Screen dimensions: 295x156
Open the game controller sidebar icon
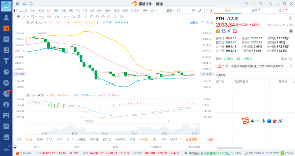coord(6,115)
